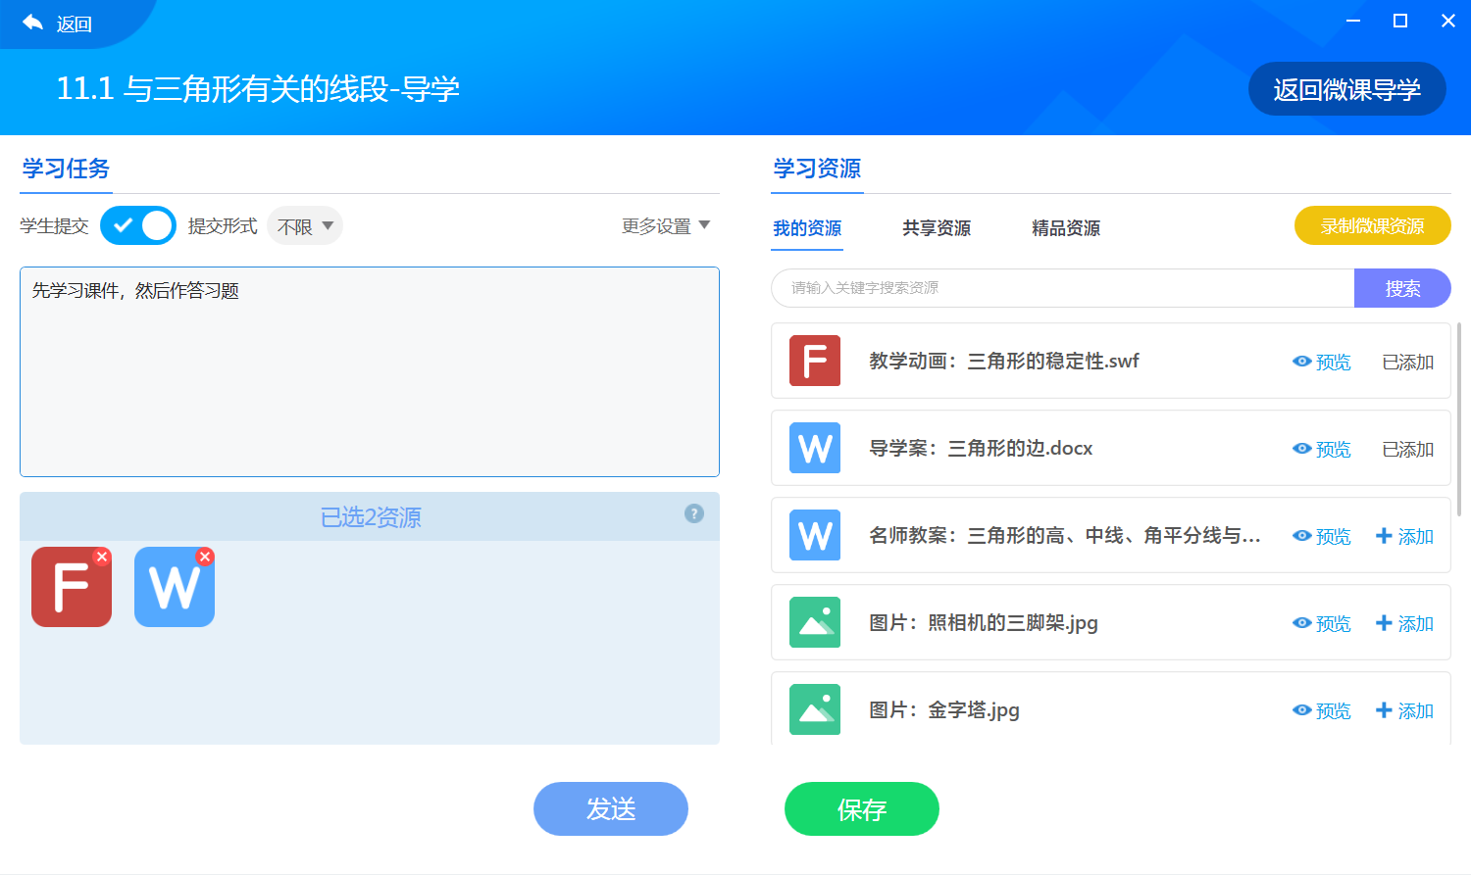Expand 更多设置 options

[x=666, y=226]
